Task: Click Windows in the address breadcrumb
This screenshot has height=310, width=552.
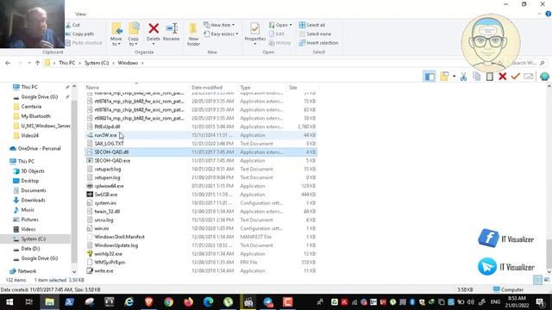Action: click(x=128, y=63)
